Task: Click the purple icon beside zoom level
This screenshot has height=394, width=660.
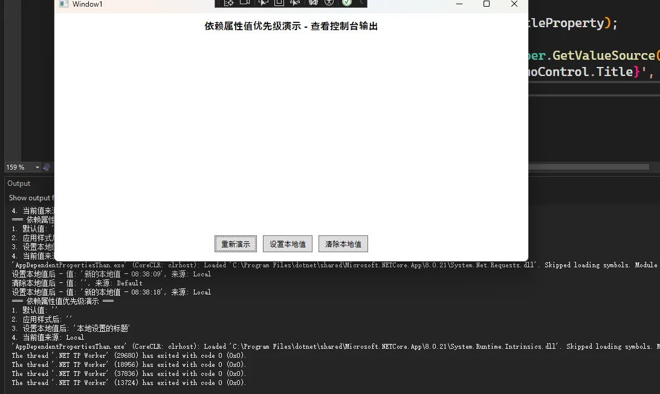Action: point(47,167)
